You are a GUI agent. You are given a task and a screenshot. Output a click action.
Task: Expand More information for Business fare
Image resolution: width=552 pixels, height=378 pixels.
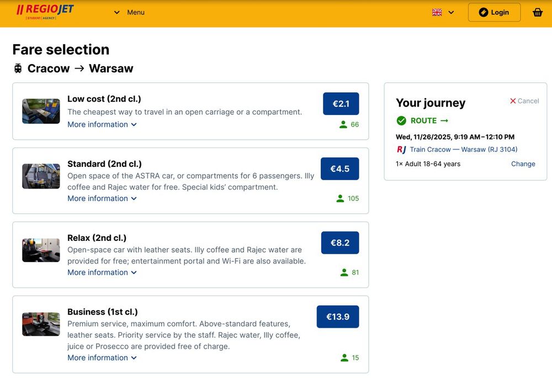point(102,358)
